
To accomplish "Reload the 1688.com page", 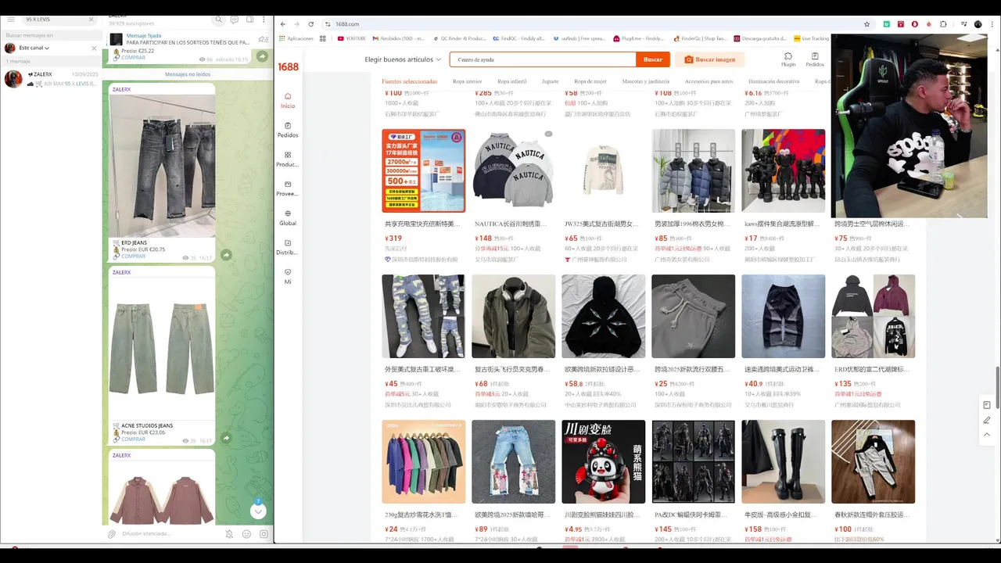I will click(311, 24).
